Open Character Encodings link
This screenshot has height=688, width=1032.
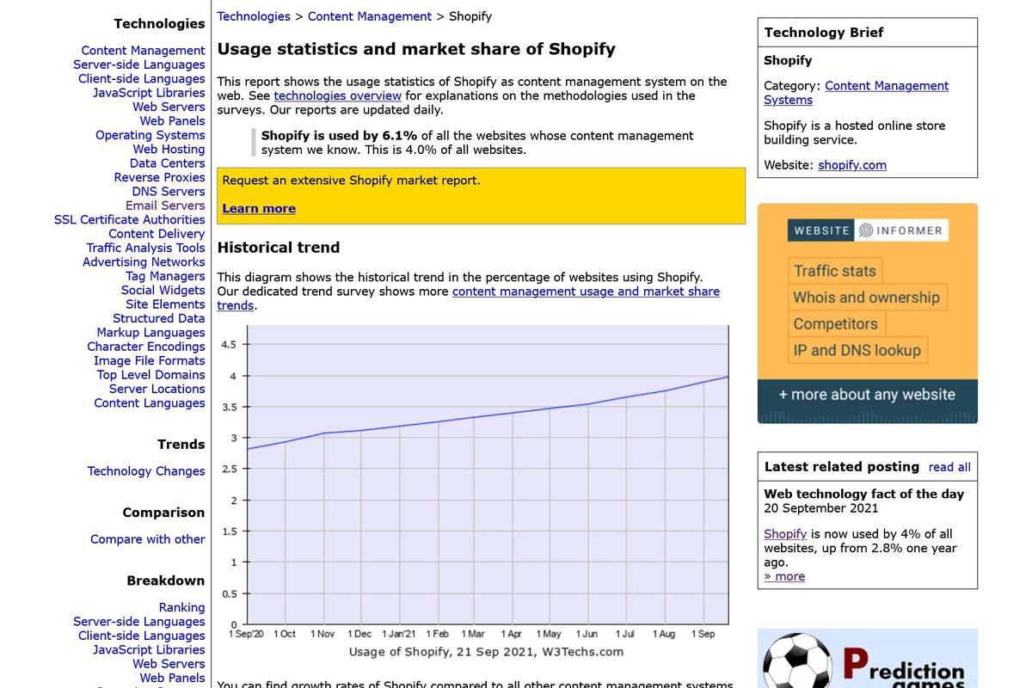[146, 347]
